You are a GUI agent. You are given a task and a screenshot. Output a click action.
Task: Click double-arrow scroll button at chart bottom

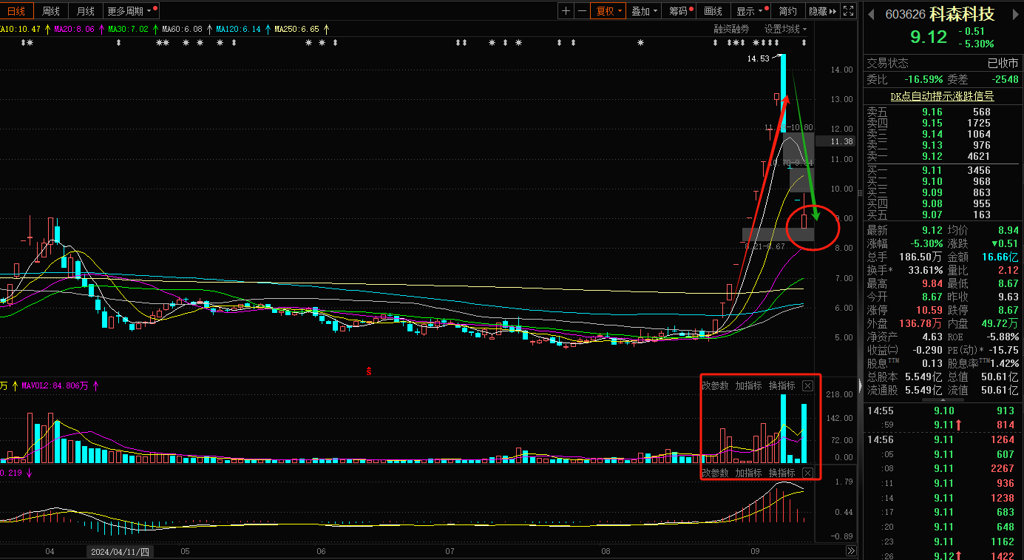[850, 551]
